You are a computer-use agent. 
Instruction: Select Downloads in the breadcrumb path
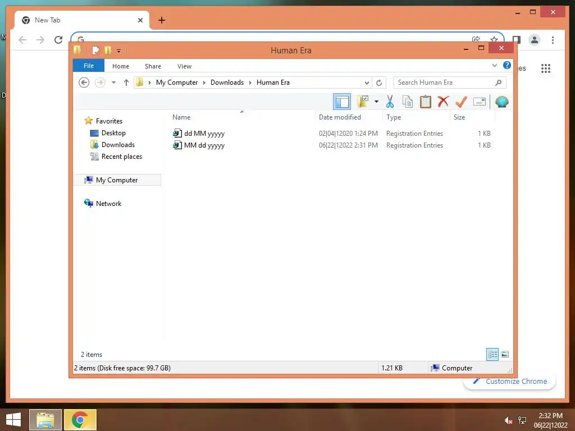point(227,82)
